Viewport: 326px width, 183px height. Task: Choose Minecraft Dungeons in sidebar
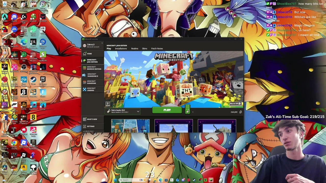93,82
